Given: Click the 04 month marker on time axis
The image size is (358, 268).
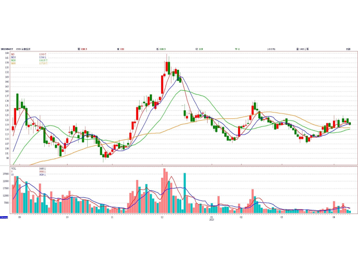Looking at the screenshot, I should tap(334, 217).
